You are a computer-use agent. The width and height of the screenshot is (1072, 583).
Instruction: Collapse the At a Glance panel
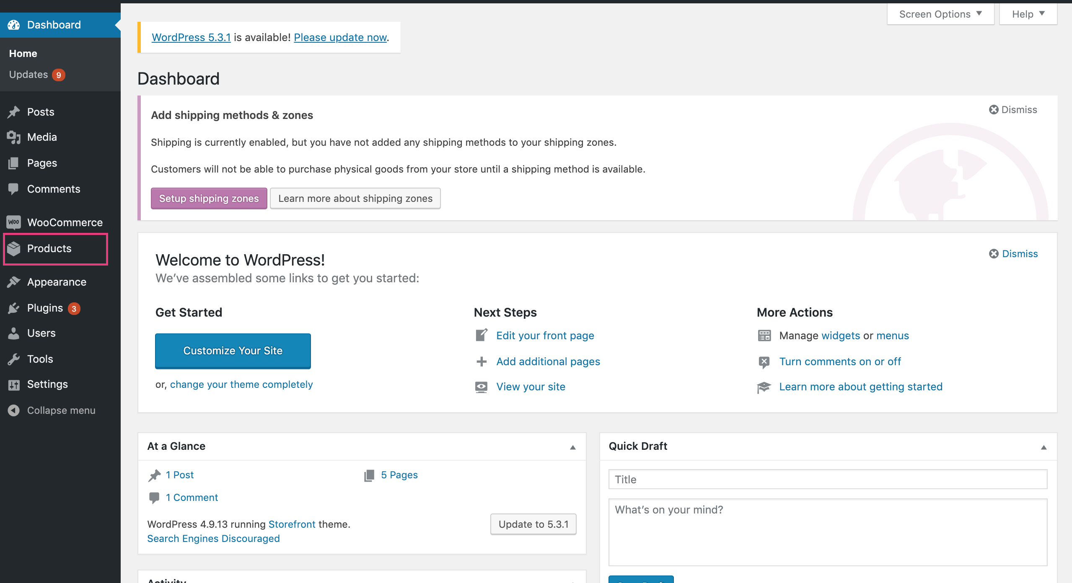click(572, 447)
